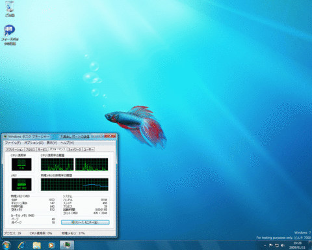Switch to the アプリケーション tab
312x250 pixels.
pyautogui.click(x=14, y=150)
